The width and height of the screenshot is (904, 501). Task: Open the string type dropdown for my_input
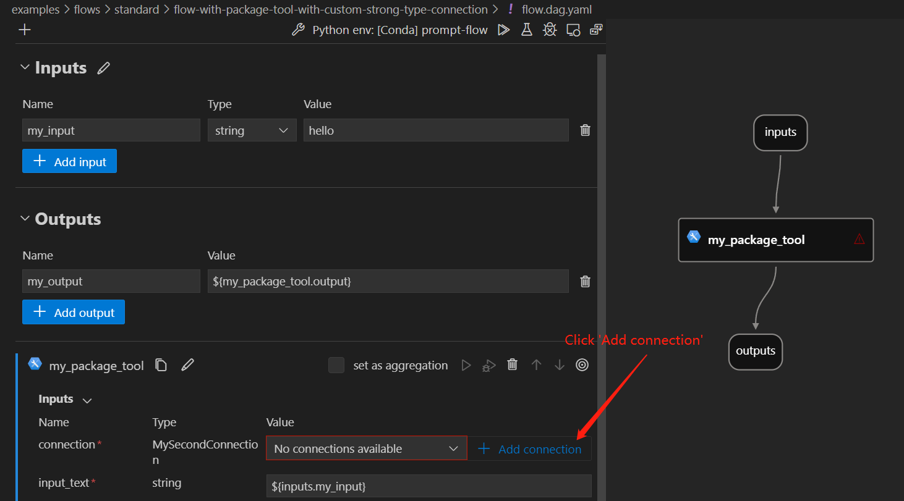pos(252,130)
